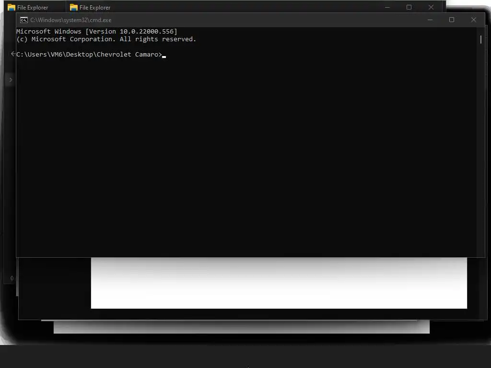Click the Microsoft Windows version line
491x368 pixels.
(97, 31)
